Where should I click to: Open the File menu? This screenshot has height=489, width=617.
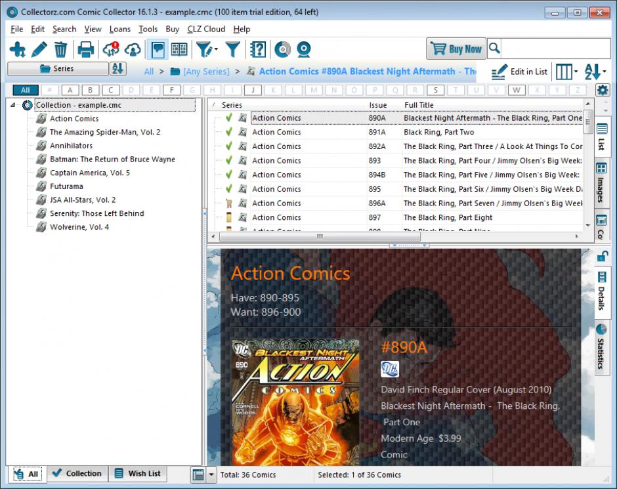coord(16,29)
